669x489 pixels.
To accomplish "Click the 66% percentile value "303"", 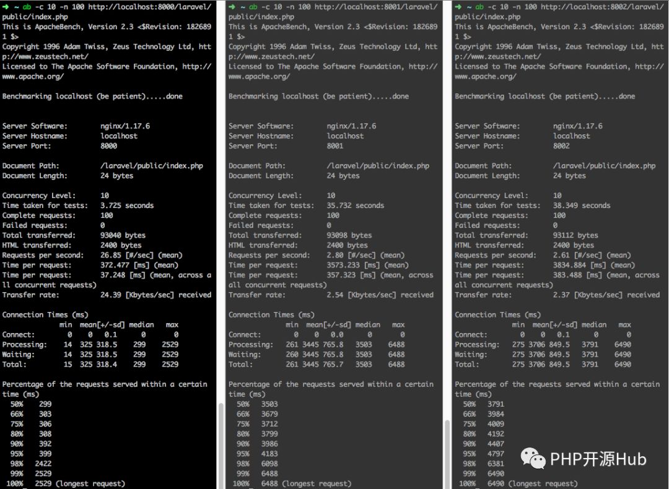I will coord(45,414).
